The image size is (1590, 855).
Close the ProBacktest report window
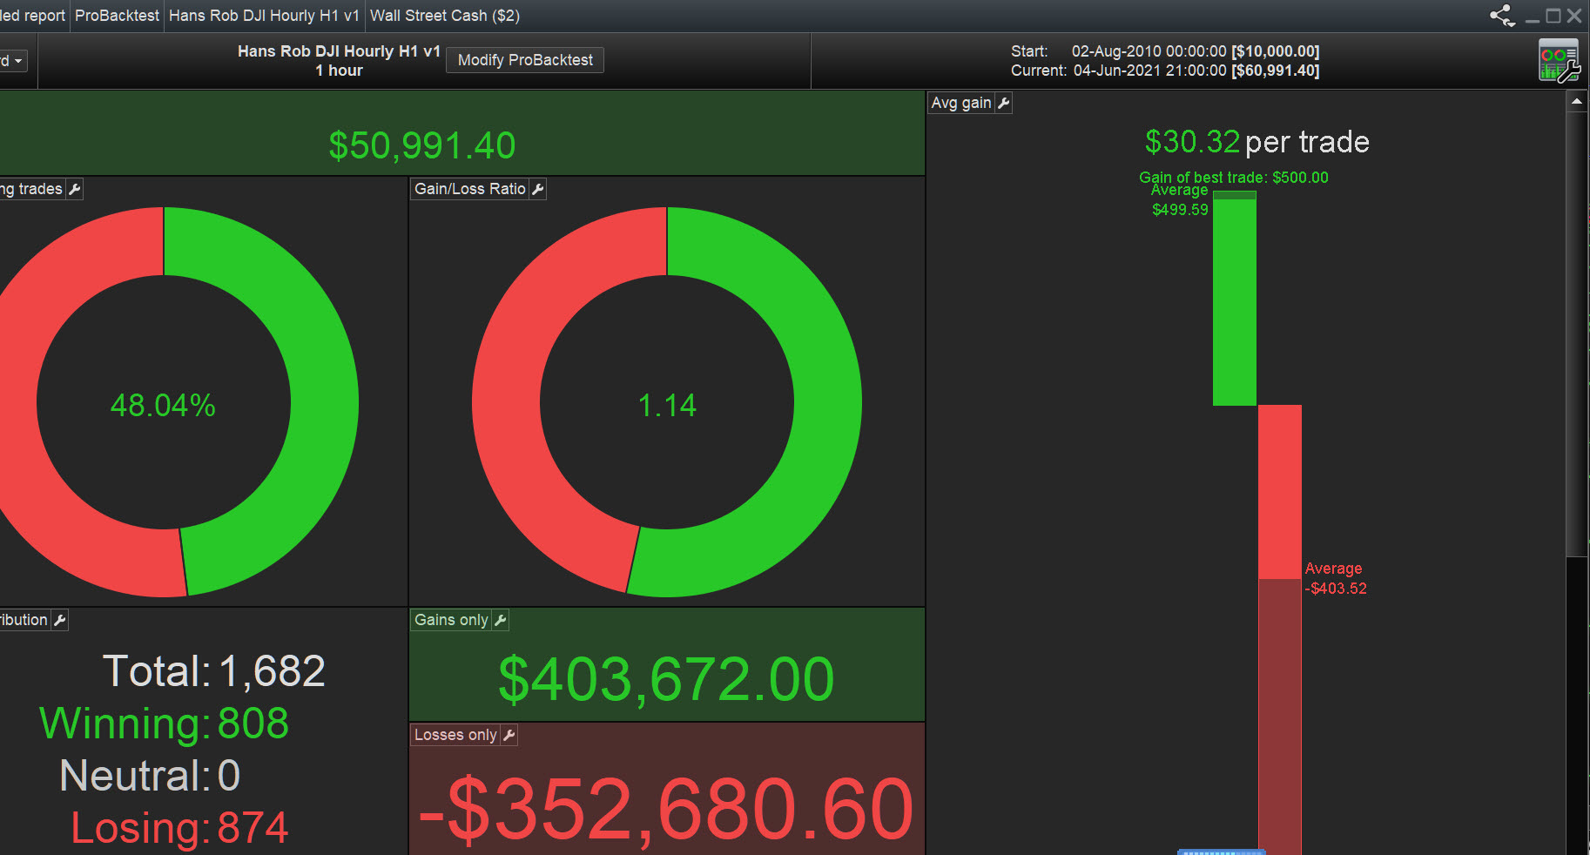(x=1574, y=16)
